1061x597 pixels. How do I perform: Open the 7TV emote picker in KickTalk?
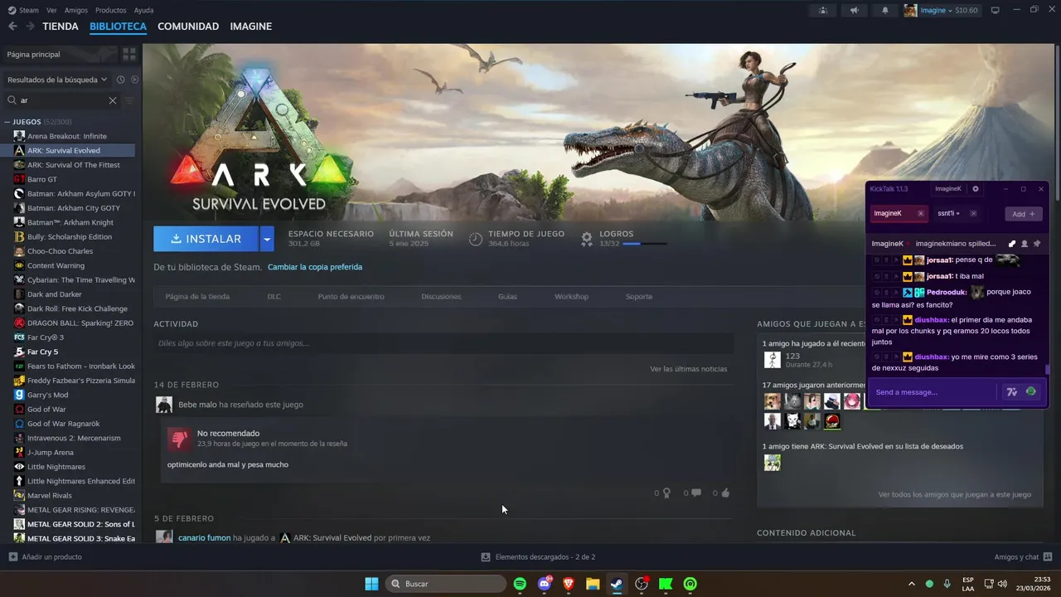click(1011, 391)
